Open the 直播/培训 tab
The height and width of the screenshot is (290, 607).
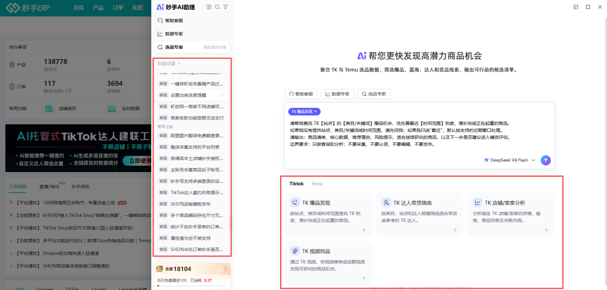(49, 186)
